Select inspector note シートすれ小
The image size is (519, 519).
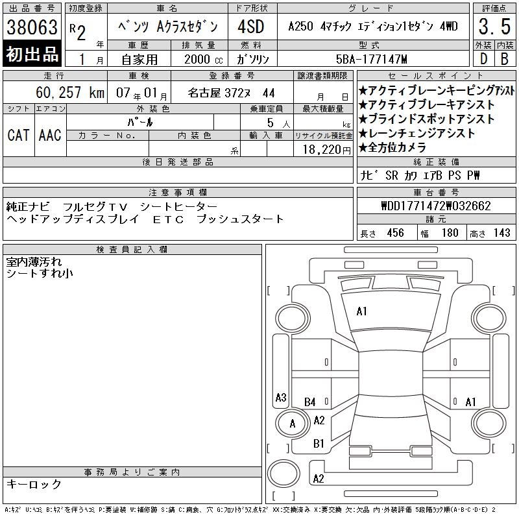(x=40, y=273)
